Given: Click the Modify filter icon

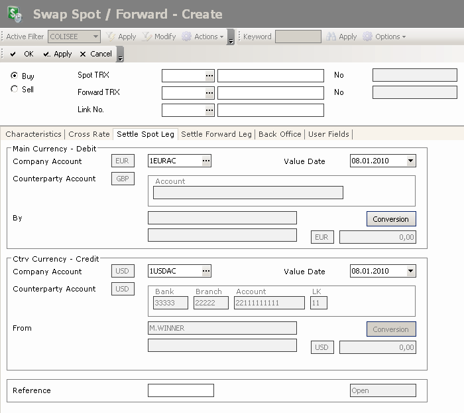Looking at the screenshot, I should [x=147, y=37].
